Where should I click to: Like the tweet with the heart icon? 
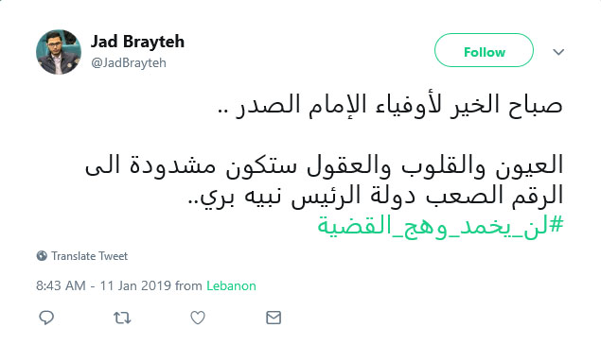[x=198, y=318]
